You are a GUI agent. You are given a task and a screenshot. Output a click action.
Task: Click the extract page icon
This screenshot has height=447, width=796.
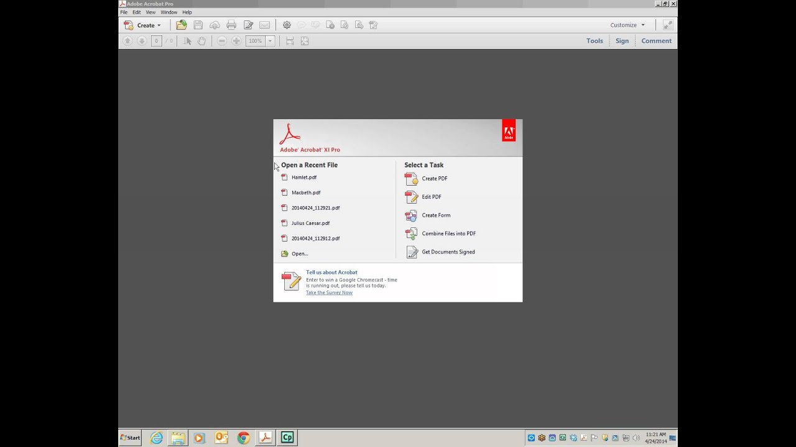point(359,25)
